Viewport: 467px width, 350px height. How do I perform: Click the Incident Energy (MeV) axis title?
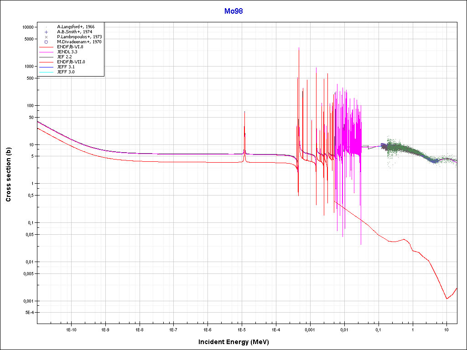(237, 342)
